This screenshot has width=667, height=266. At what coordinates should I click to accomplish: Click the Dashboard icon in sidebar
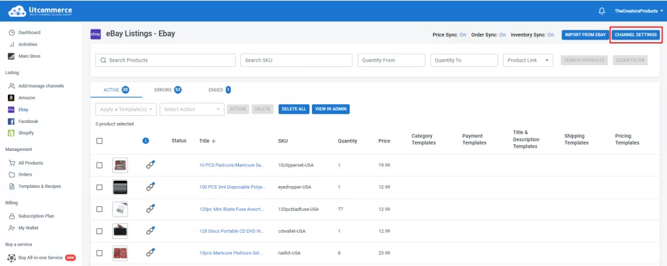click(12, 33)
